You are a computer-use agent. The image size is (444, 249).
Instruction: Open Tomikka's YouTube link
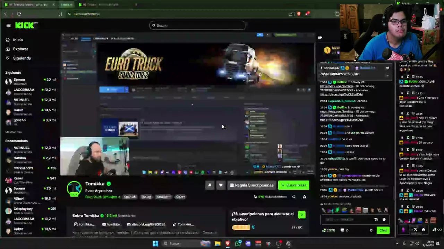[111, 224]
